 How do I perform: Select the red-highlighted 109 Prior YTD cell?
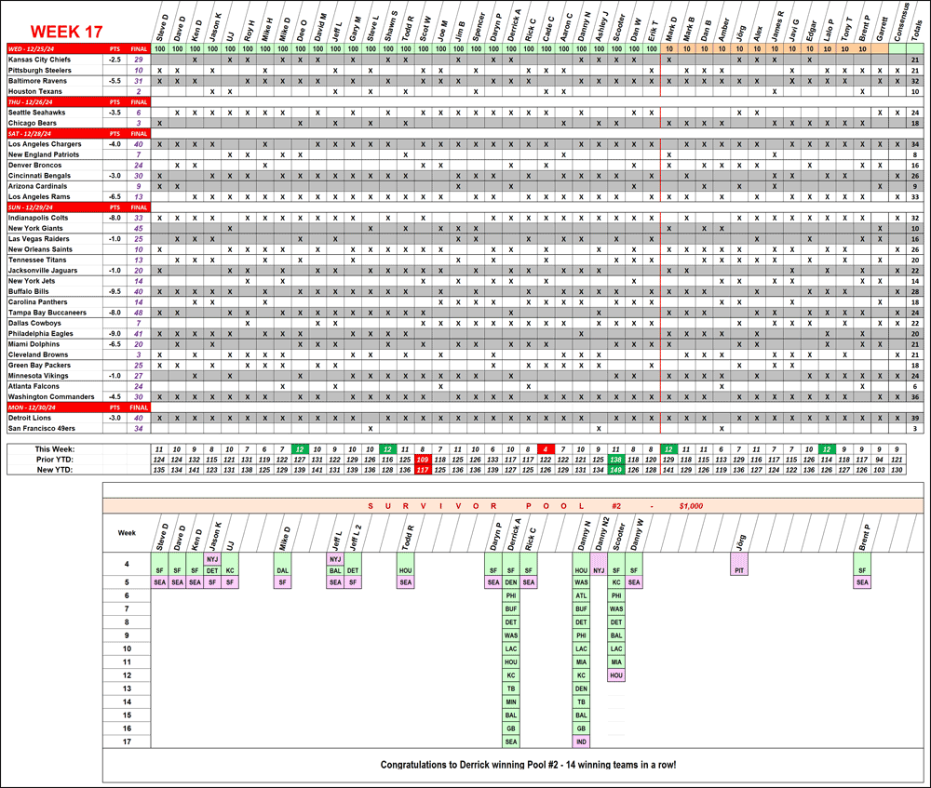click(423, 460)
